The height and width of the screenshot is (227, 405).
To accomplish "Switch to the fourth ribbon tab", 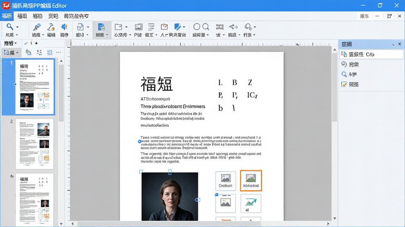I will (x=53, y=16).
